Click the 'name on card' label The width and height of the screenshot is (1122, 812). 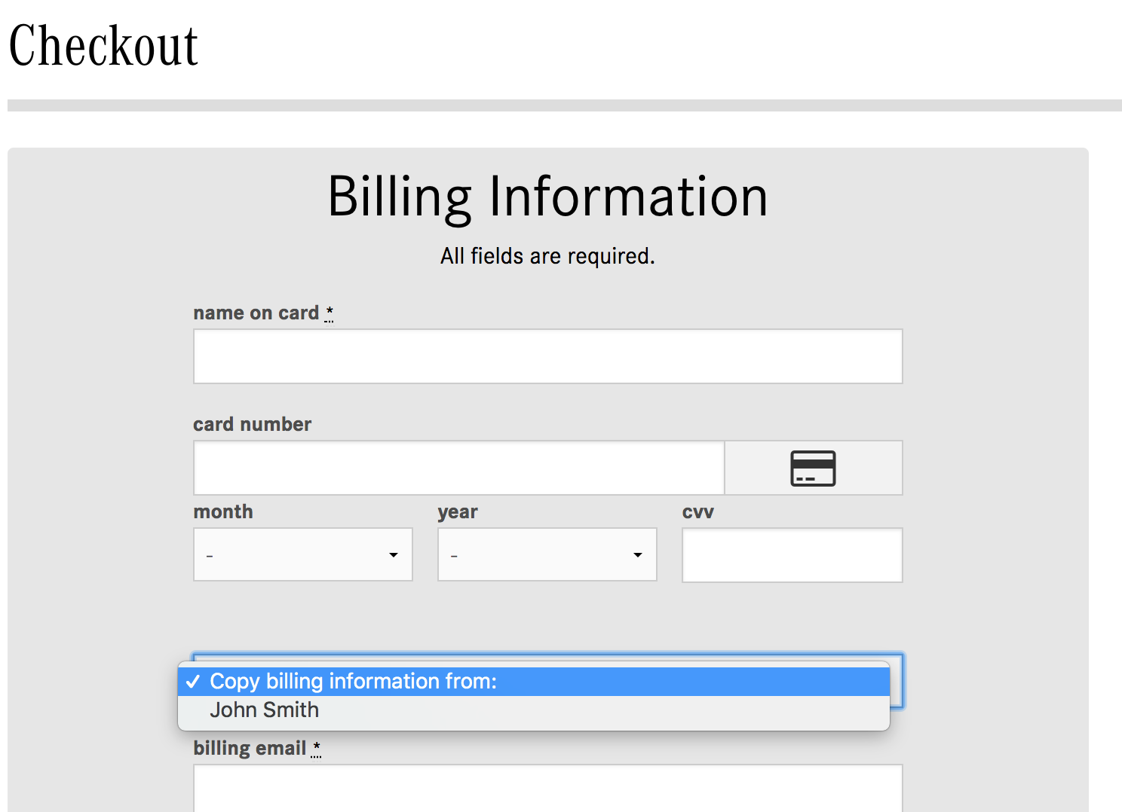[x=256, y=313]
